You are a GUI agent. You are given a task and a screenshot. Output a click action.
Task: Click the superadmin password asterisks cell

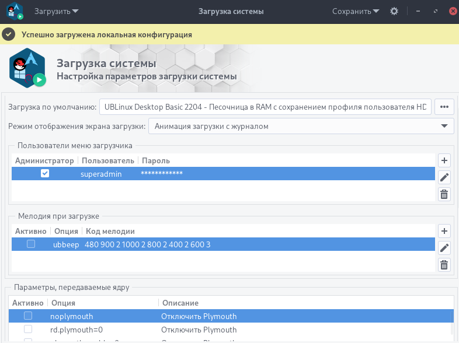point(162,173)
